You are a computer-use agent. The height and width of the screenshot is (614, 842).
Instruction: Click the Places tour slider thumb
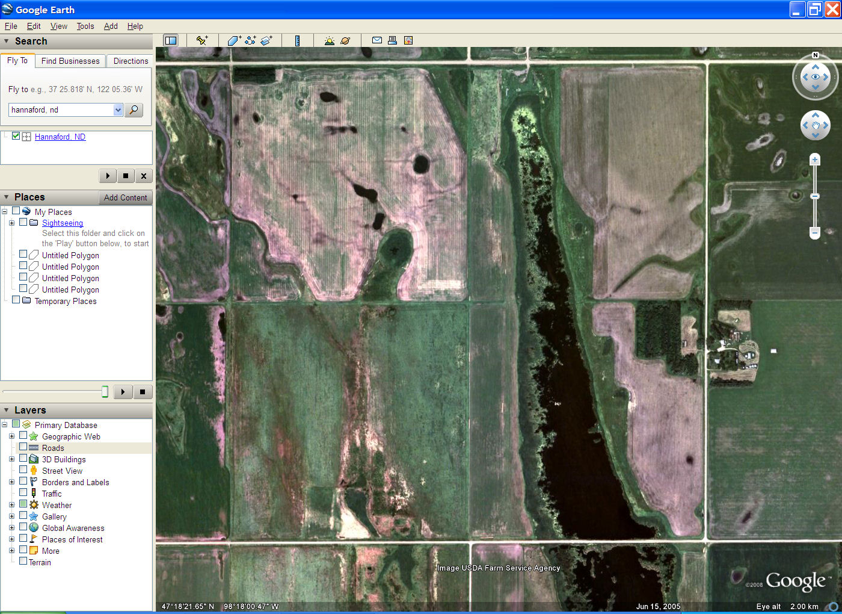click(x=105, y=392)
